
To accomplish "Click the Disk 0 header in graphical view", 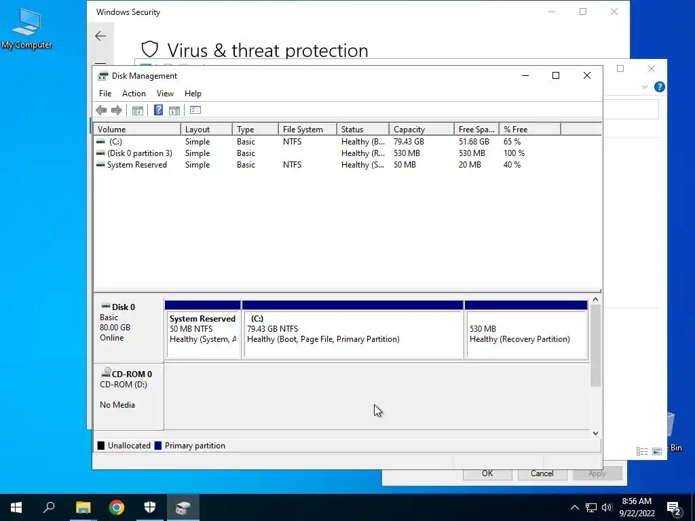I will coord(128,329).
